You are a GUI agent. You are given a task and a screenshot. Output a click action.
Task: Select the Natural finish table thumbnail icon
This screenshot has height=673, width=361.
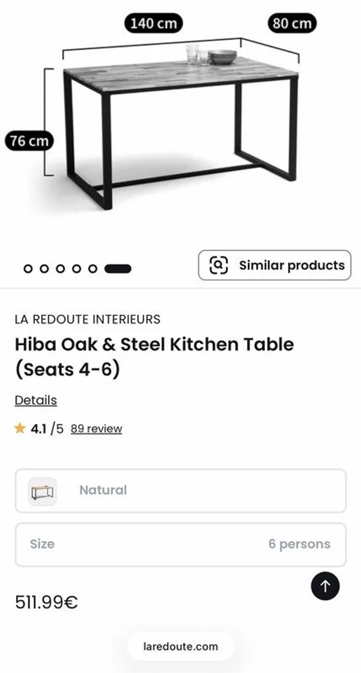(x=42, y=491)
